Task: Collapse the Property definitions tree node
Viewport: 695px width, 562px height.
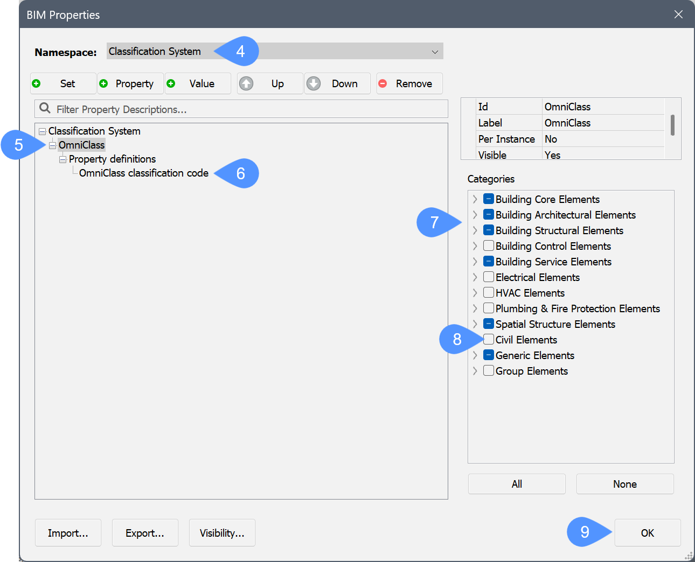Action: click(62, 159)
